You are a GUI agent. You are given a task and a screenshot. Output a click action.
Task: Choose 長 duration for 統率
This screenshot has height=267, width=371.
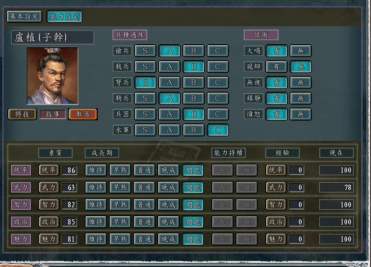tap(223, 170)
